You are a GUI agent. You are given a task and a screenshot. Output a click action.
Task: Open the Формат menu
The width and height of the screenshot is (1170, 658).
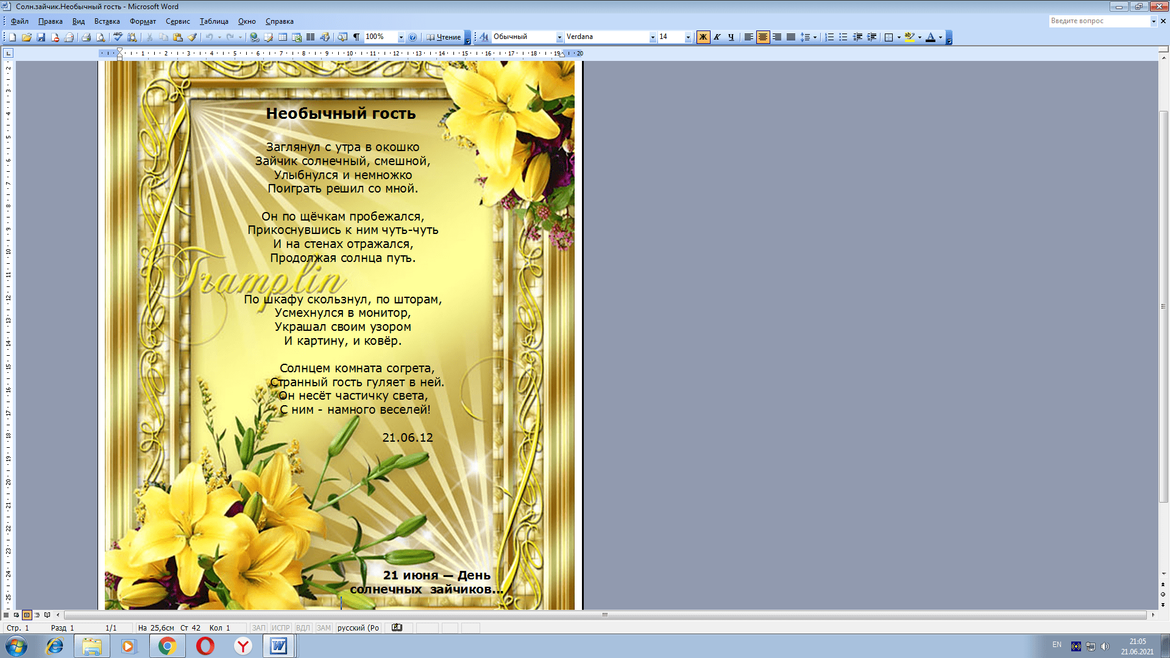click(143, 21)
